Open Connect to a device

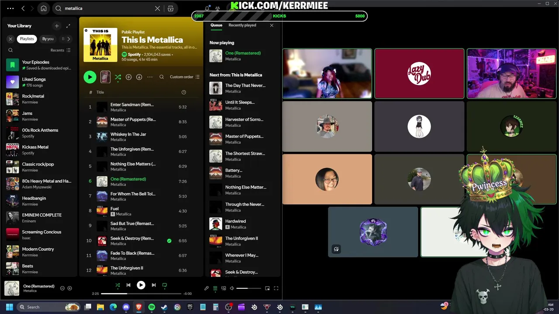pyautogui.click(x=224, y=288)
